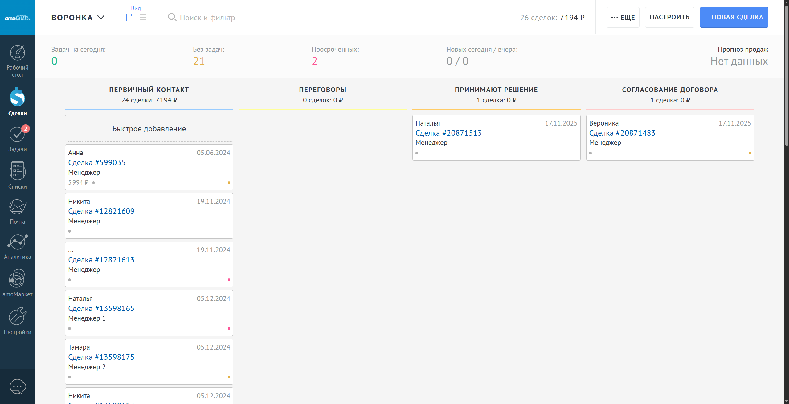Click the amoCRM logo
Screen dimensions: 789x404
point(18,18)
